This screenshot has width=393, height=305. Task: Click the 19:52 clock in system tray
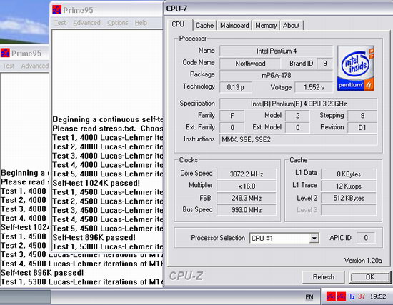tap(378, 296)
